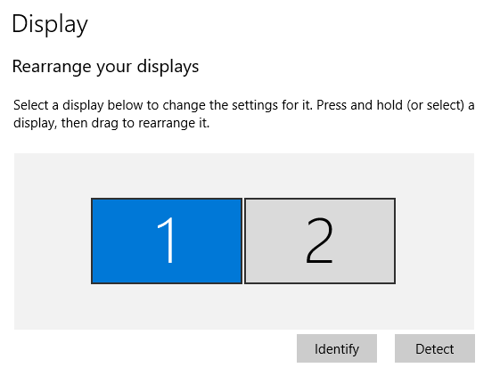500x384 pixels.
Task: Click empty canvas area left of display 1
Action: click(53, 241)
